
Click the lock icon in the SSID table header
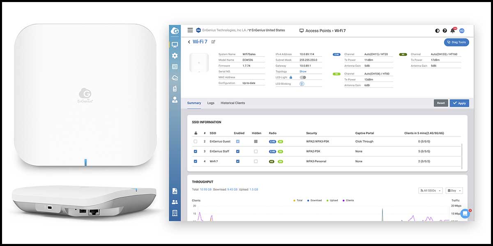point(195,133)
